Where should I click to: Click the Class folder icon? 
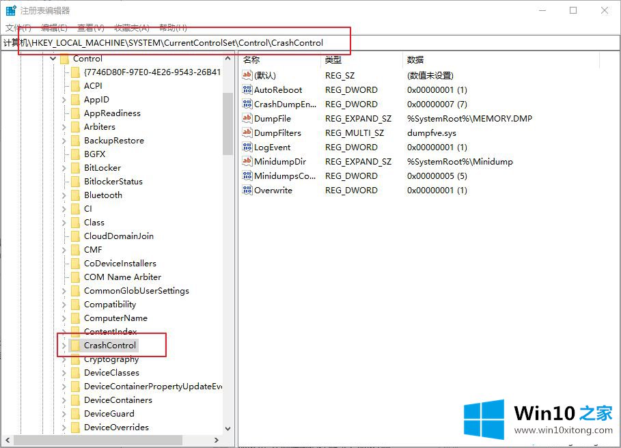click(x=75, y=223)
